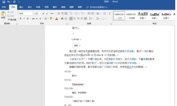Screen dimensions: 177x106
Task: Select the 无间隔 style
Action: pos(131,15)
